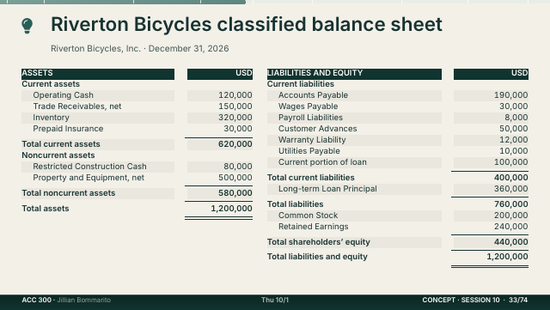Click the 500,000 property value
This screenshot has width=550, height=310.
coord(235,178)
